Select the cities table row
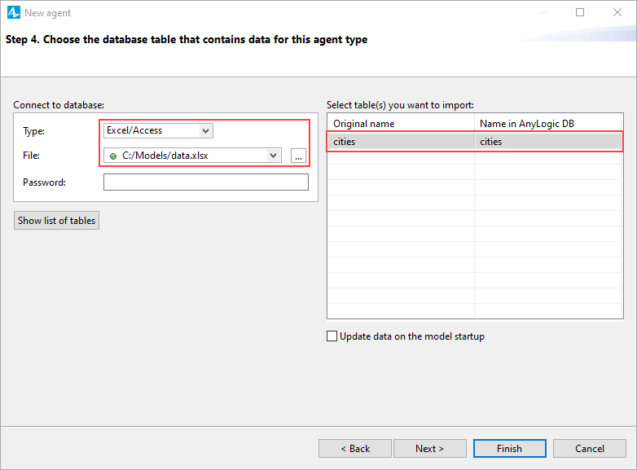 tap(475, 142)
